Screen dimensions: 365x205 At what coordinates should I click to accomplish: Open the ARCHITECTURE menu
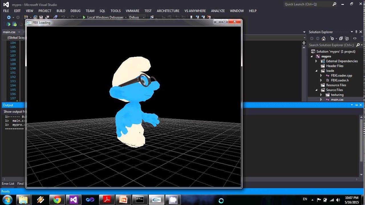coord(168,11)
